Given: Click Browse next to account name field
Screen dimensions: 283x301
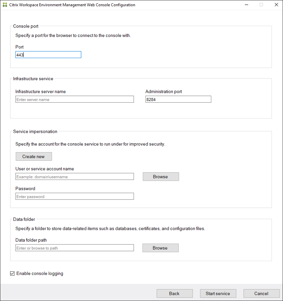Looking at the screenshot, I should 161,176.
